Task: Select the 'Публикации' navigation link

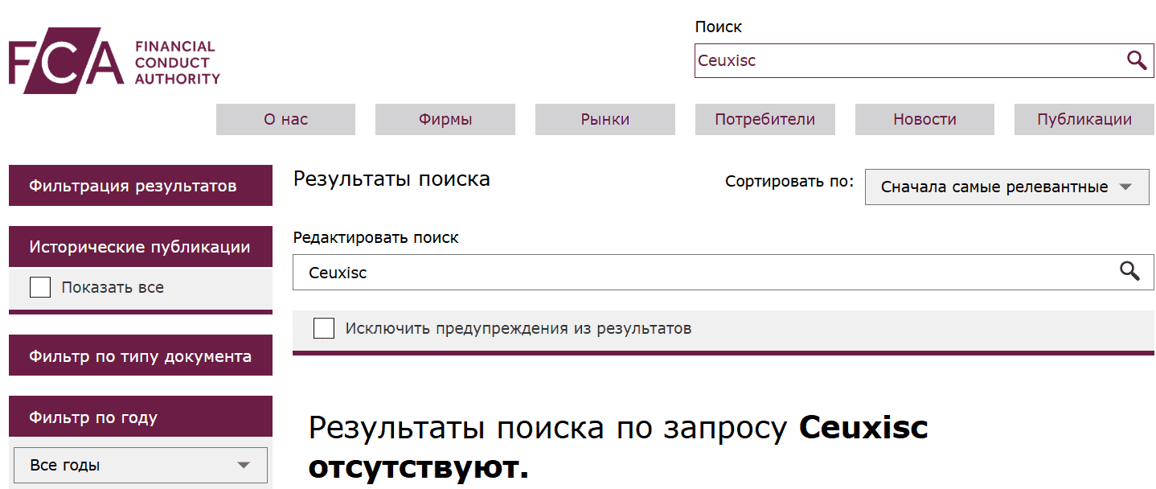Action: pos(1084,119)
